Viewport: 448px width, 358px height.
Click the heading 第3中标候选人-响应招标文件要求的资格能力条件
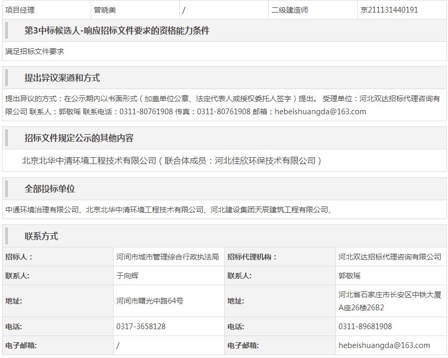coord(117,30)
